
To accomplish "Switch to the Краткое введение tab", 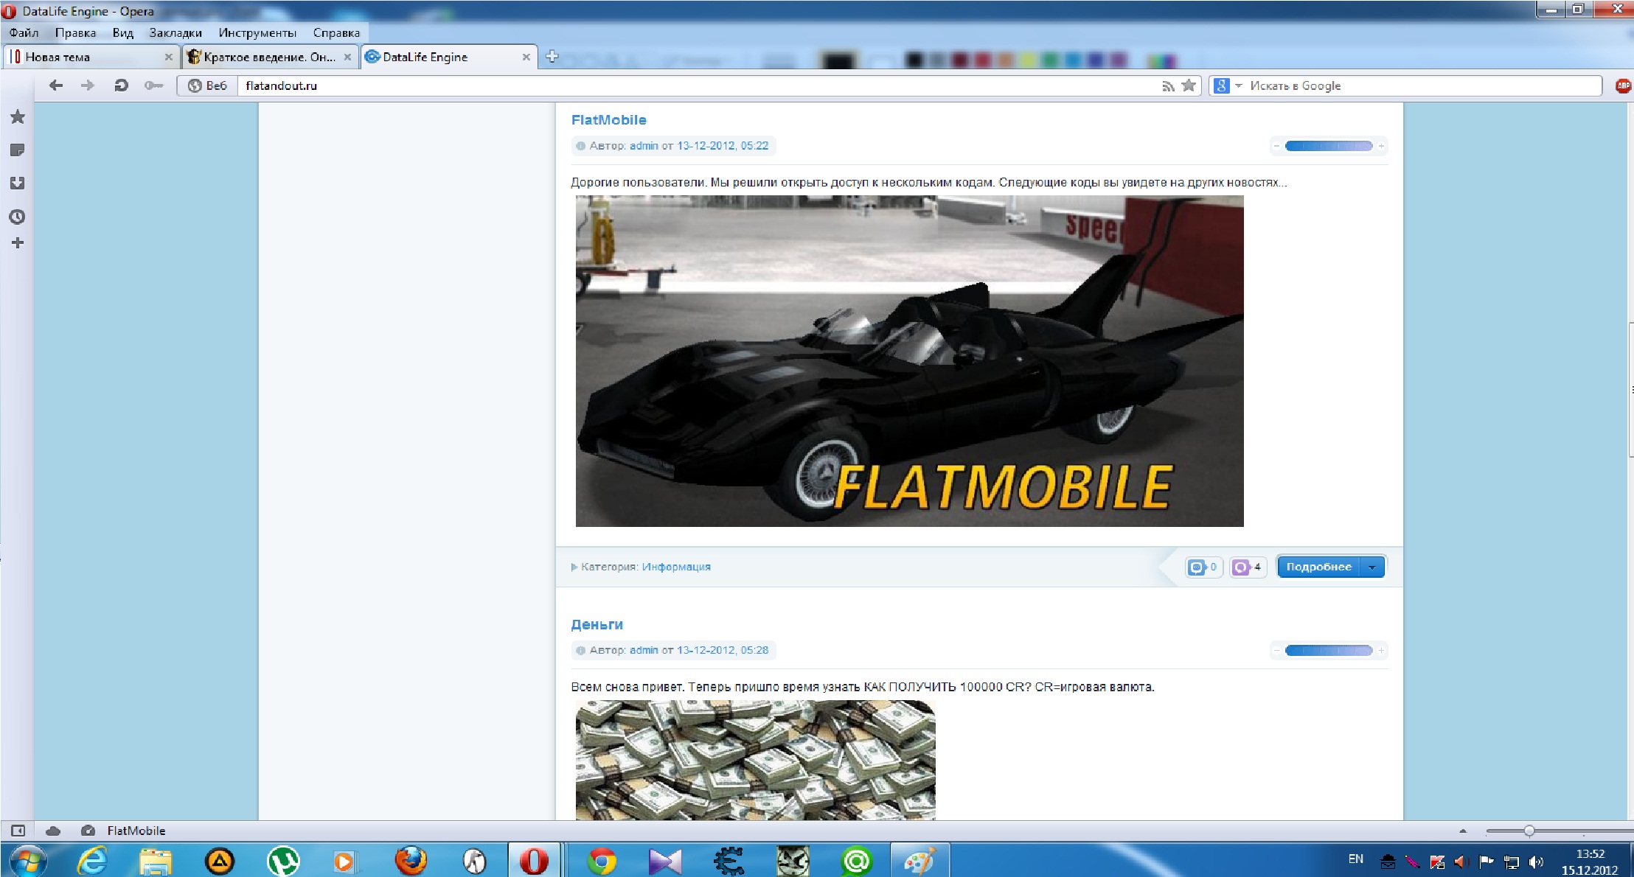I will [x=269, y=57].
